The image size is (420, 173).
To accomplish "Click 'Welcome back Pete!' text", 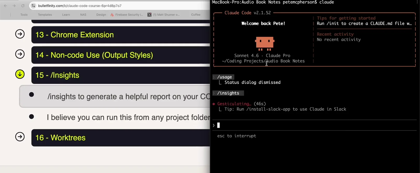I will (x=263, y=23).
